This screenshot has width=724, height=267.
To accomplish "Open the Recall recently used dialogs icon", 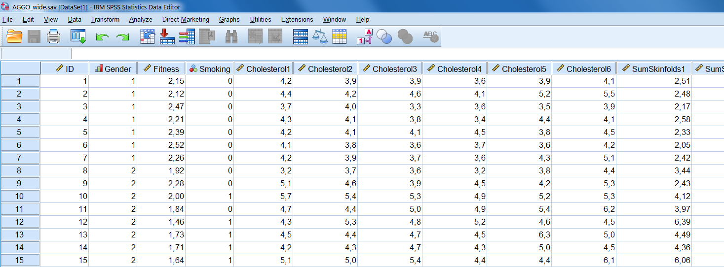I will click(x=78, y=37).
